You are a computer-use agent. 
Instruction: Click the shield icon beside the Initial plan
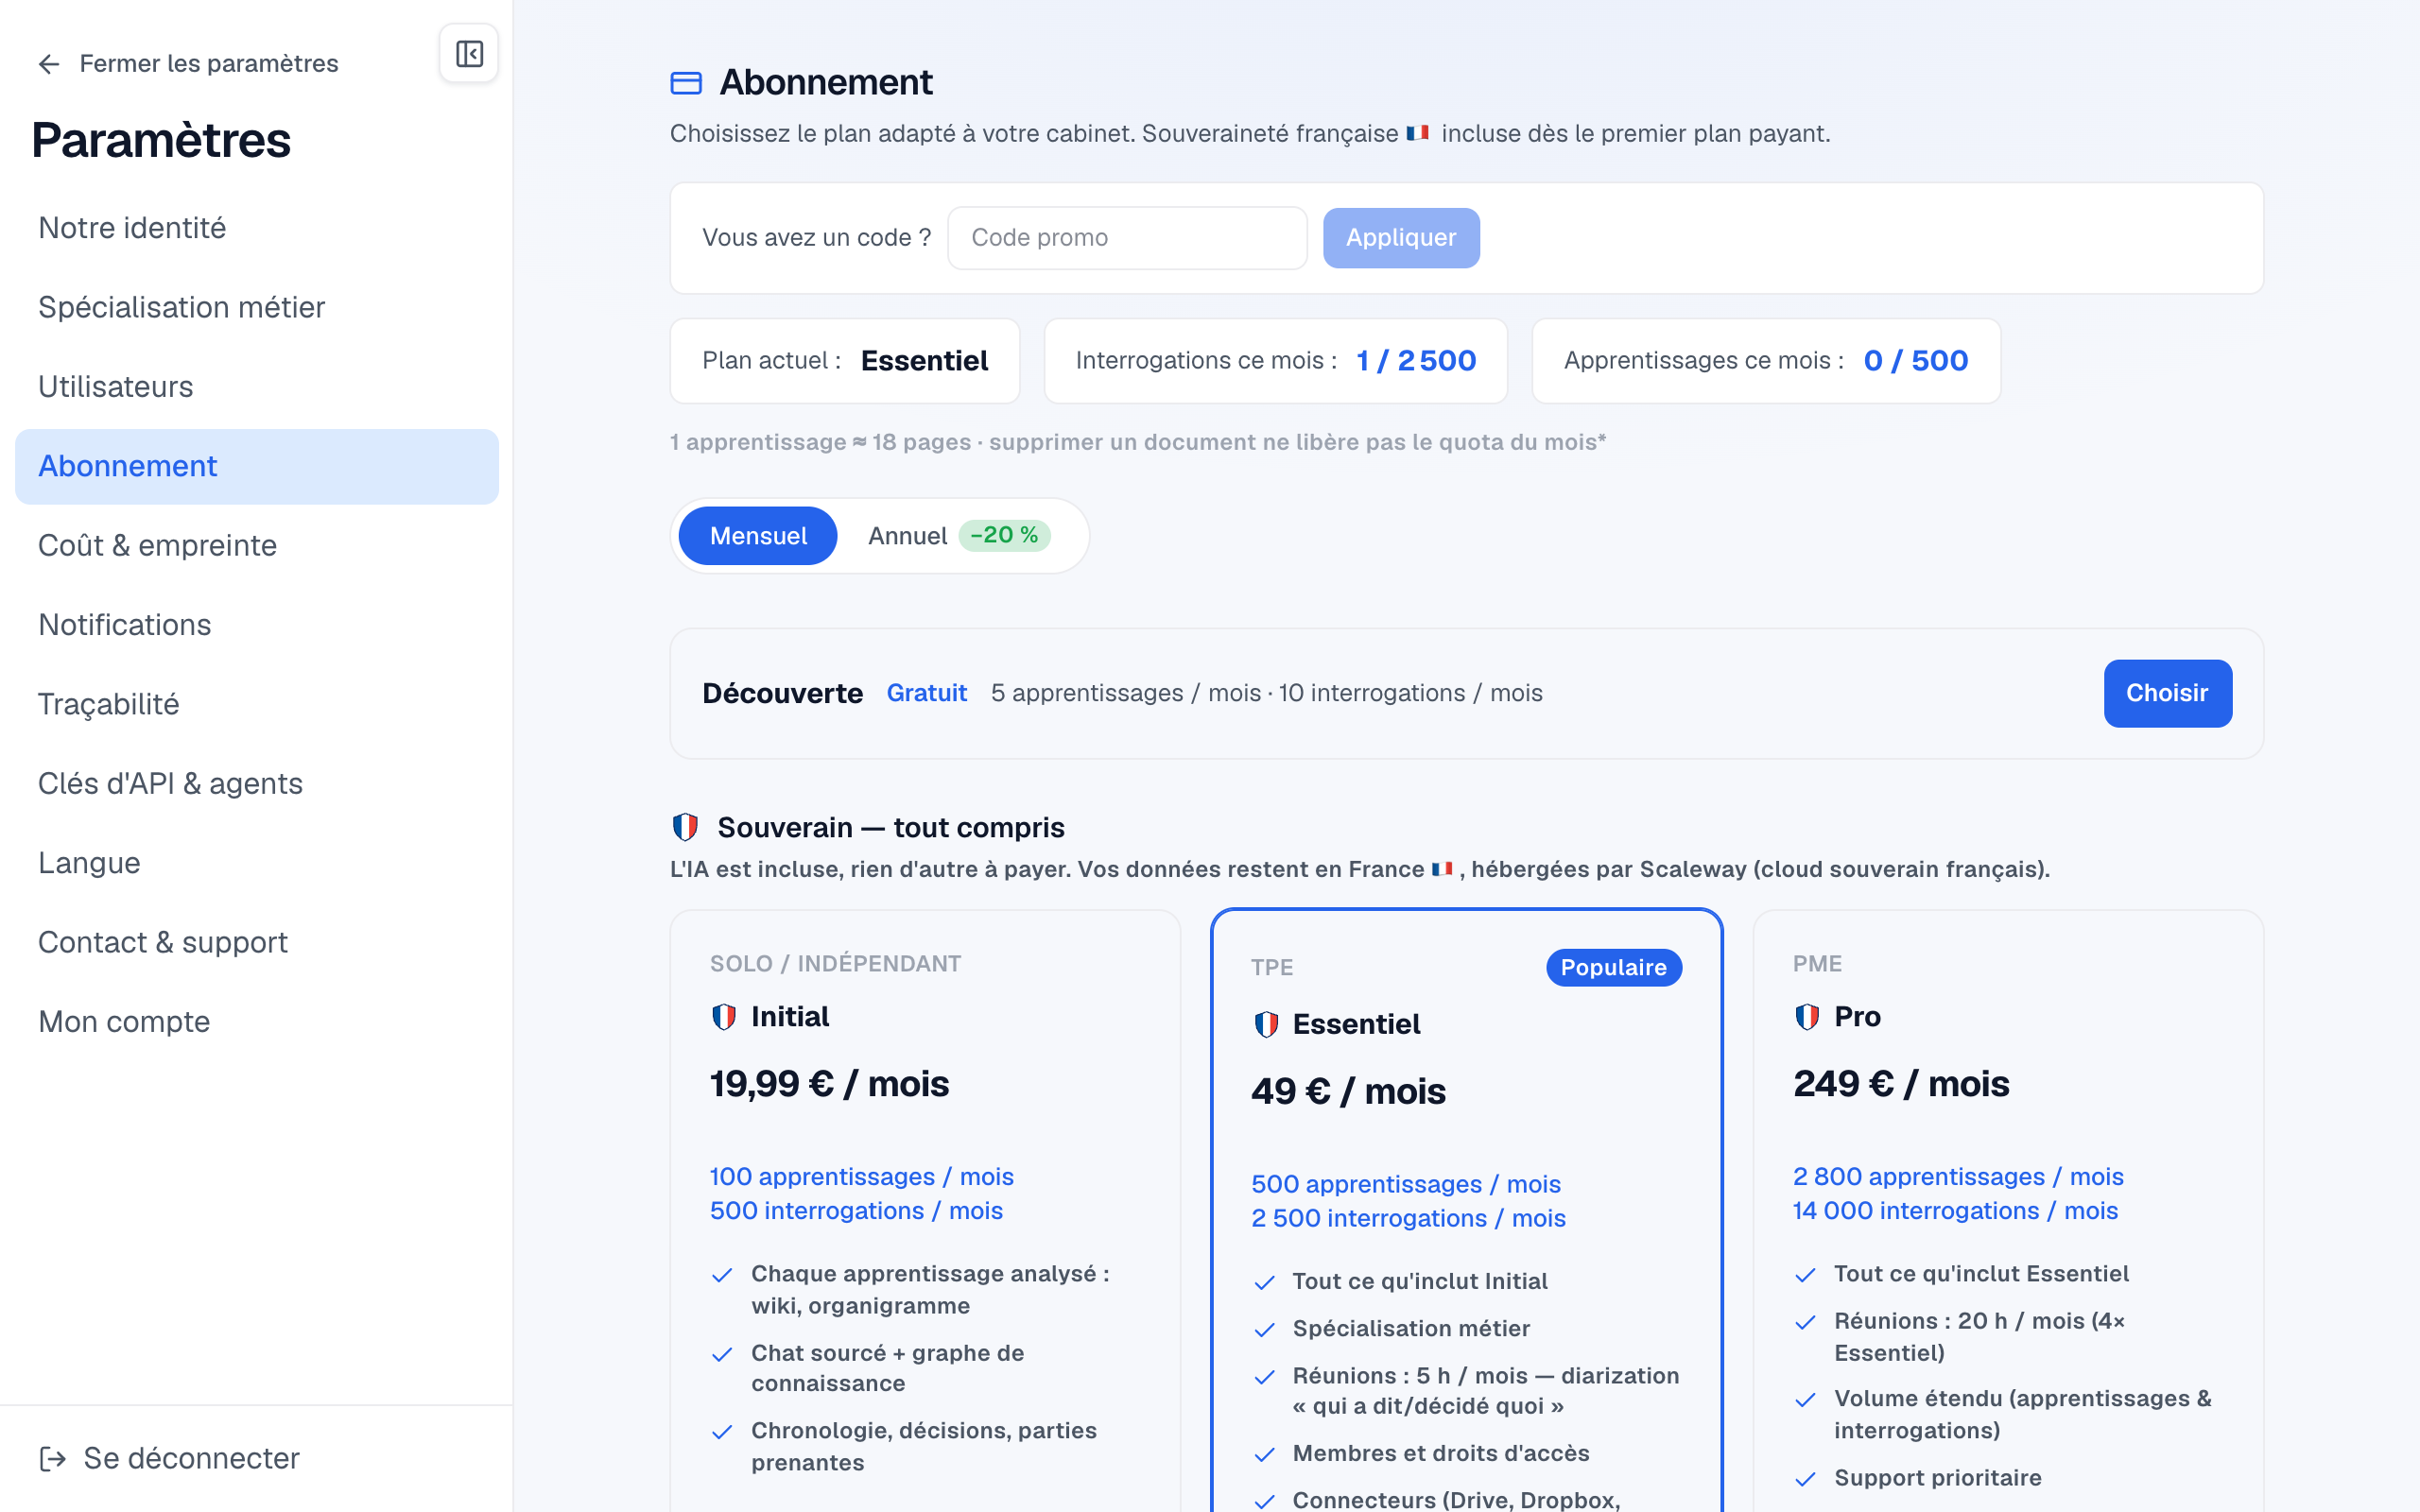point(724,1017)
